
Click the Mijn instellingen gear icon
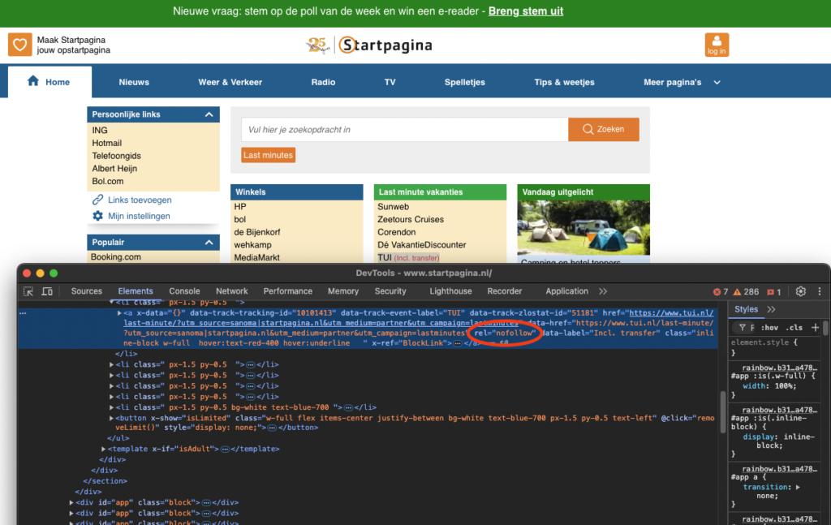click(x=97, y=216)
